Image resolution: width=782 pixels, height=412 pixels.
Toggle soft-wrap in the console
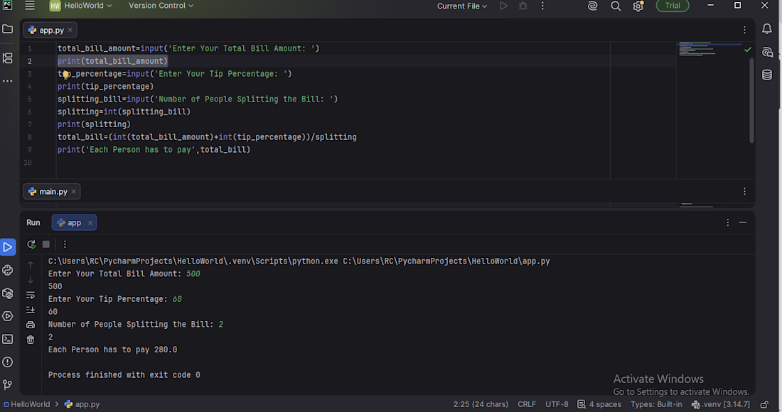click(x=31, y=295)
